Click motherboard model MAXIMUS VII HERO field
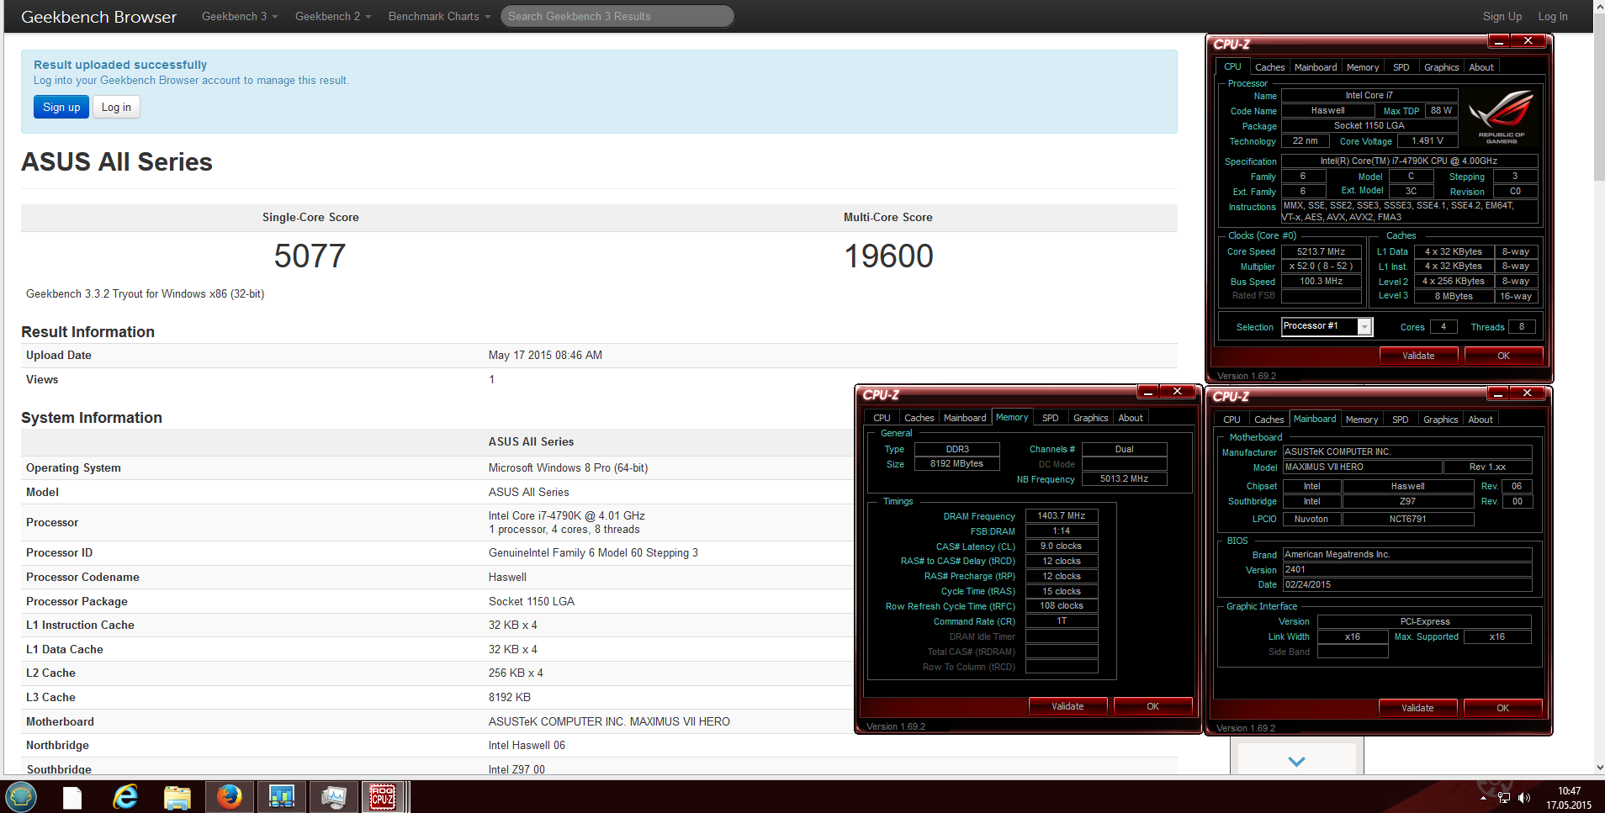 pyautogui.click(x=1362, y=467)
